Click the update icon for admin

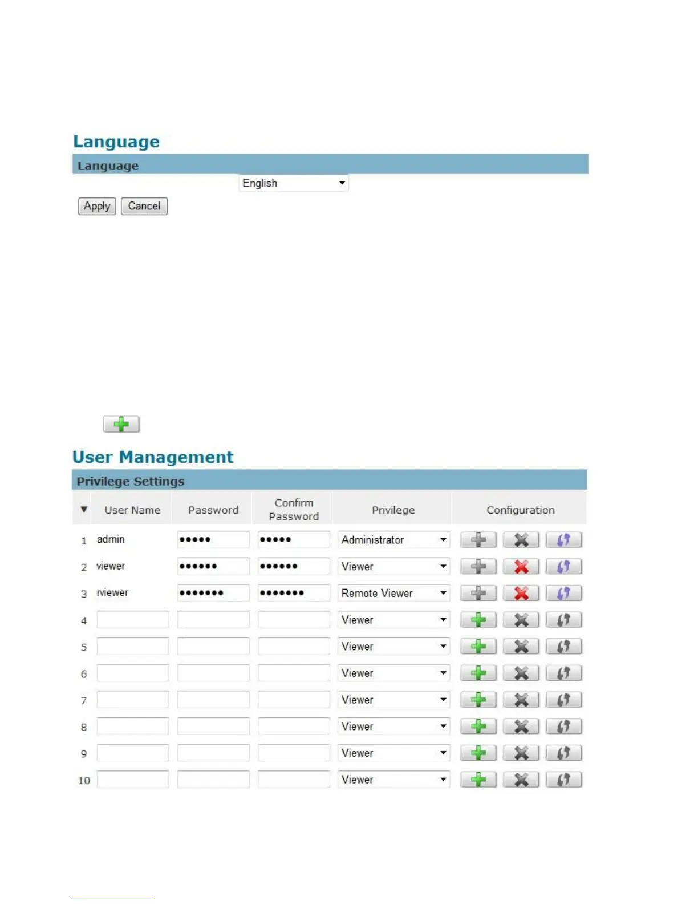coord(564,540)
